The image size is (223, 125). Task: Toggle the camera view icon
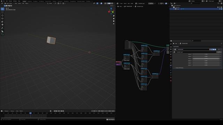click(114, 21)
